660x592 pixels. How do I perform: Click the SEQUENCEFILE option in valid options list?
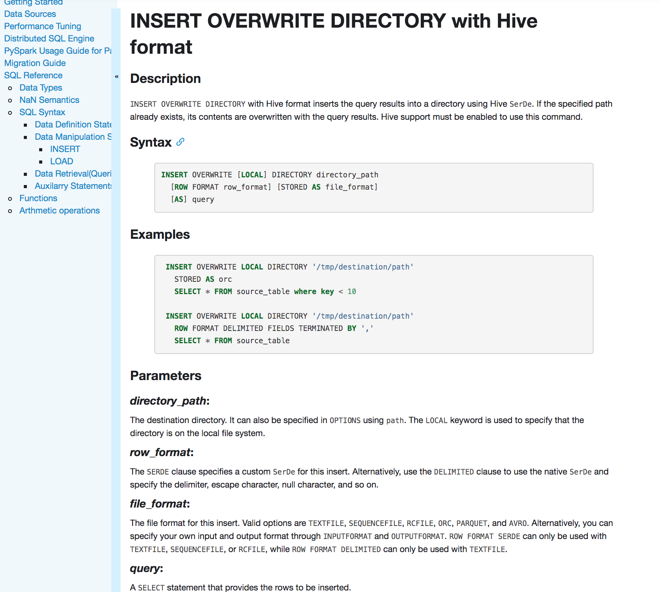(x=375, y=524)
